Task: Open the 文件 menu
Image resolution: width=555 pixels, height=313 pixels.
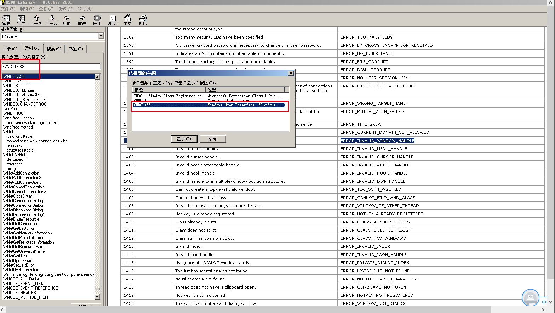Action: pos(7,9)
